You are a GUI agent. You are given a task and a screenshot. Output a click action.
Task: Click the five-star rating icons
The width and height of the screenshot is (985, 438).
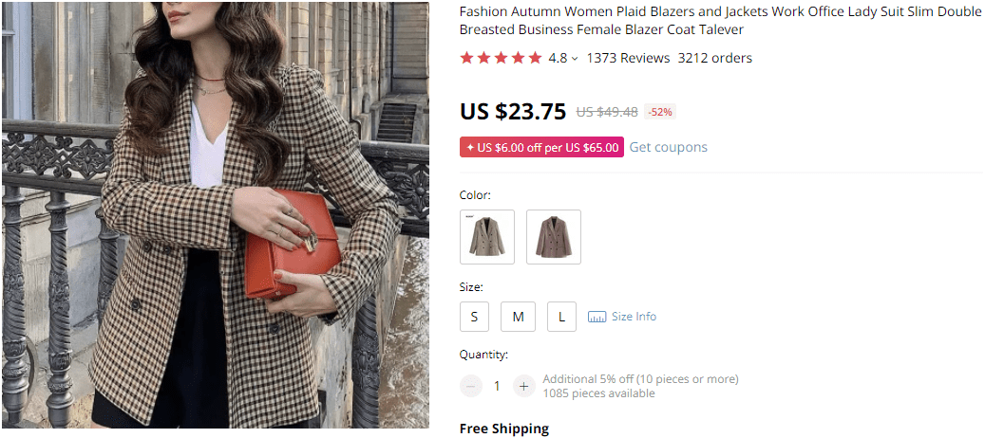pyautogui.click(x=501, y=58)
